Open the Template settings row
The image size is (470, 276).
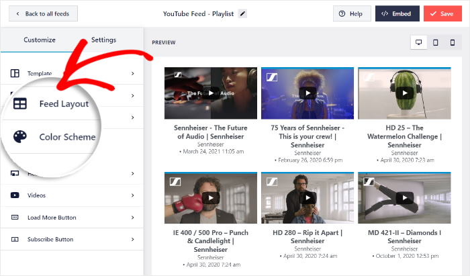tap(72, 73)
